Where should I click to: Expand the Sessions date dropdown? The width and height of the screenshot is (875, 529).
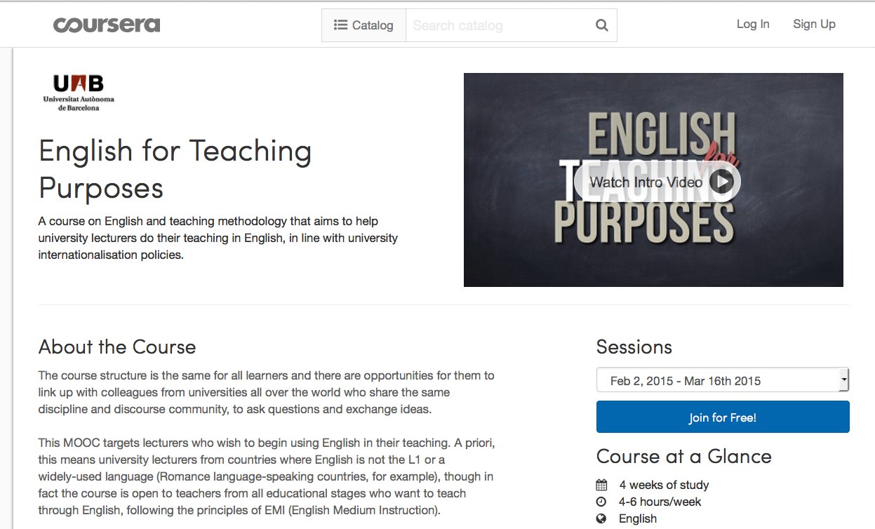[723, 380]
